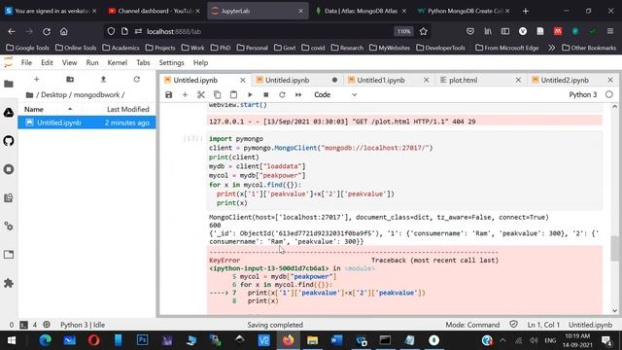
Task: Open the Settings menu
Action: 171,62
